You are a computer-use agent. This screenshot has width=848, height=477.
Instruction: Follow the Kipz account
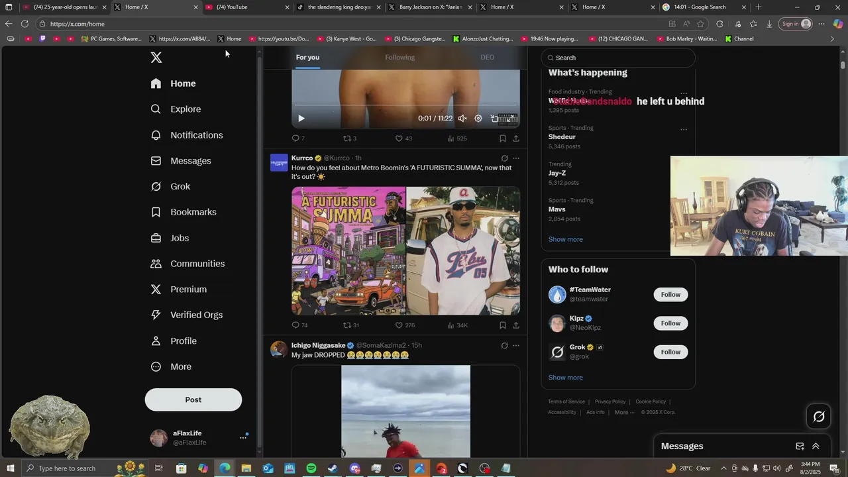(670, 323)
